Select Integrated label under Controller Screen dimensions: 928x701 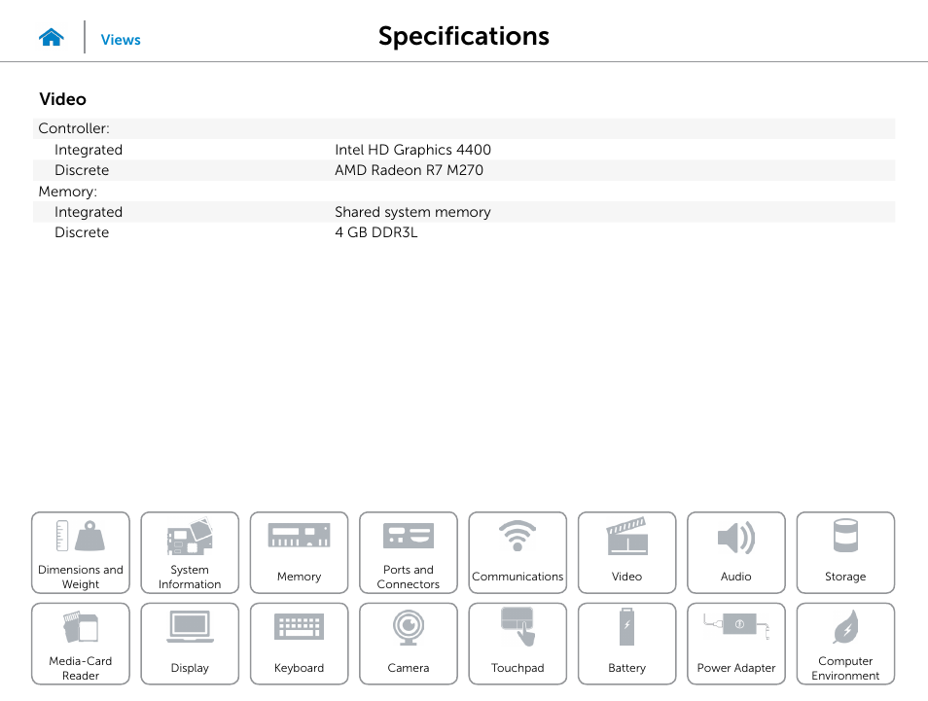coord(89,150)
